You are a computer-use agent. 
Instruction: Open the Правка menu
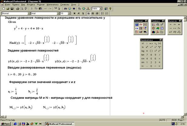[x=16, y=5]
